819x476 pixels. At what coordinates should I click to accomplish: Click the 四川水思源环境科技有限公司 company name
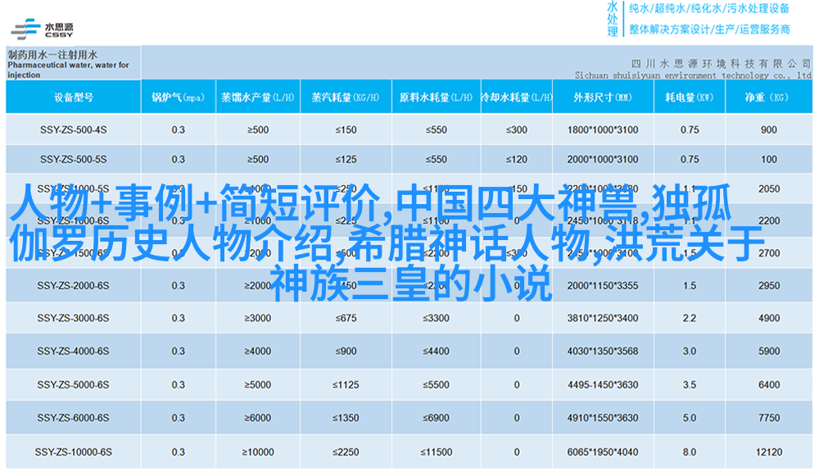pos(721,64)
